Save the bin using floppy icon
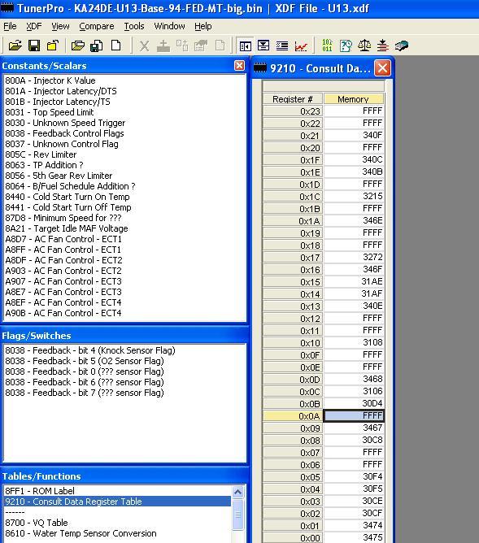 (34, 46)
